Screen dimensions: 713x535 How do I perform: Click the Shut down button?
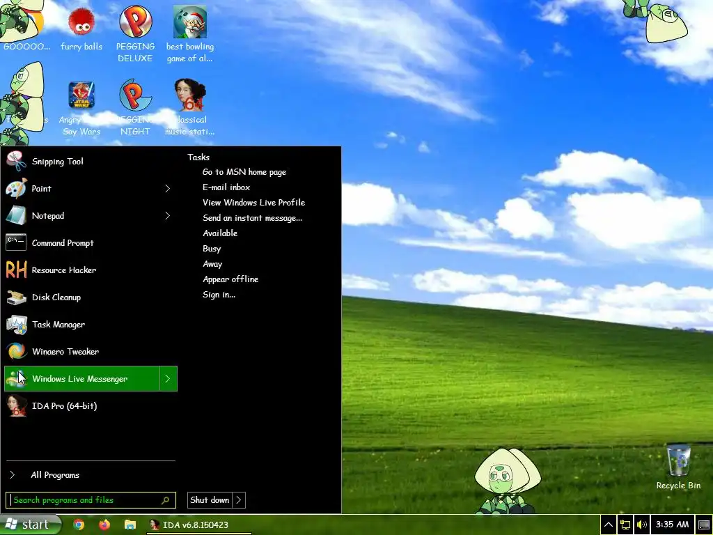point(210,500)
